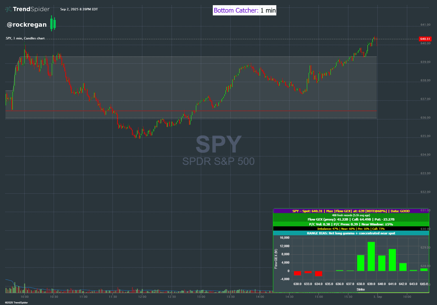The width and height of the screenshot is (437, 305).
Task: Click the red horizontal support line
Action: click(191, 111)
